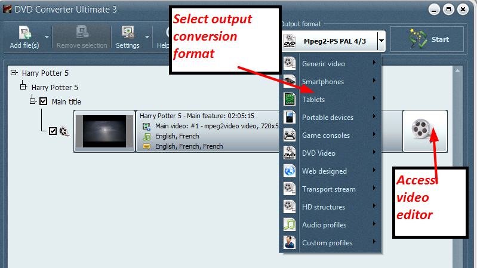The height and width of the screenshot is (268, 477).
Task: Open the Settings dropdown arrow
Action: click(147, 37)
